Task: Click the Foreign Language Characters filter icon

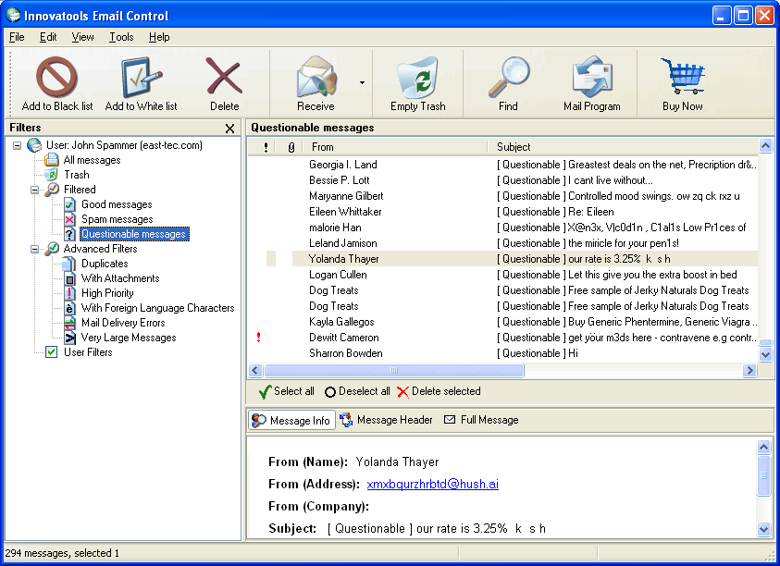Action: 69,308
